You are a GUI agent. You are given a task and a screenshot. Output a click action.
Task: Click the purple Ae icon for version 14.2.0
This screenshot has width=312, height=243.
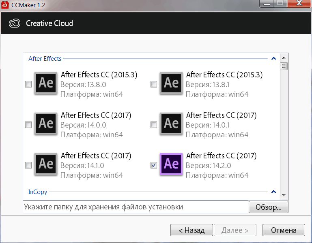click(x=171, y=164)
